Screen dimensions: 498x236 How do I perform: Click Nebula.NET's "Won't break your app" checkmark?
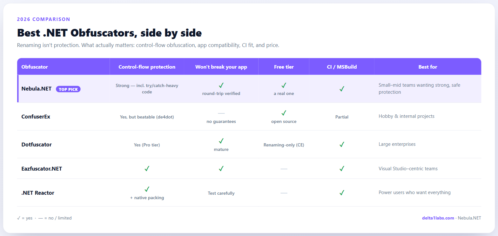[221, 85]
